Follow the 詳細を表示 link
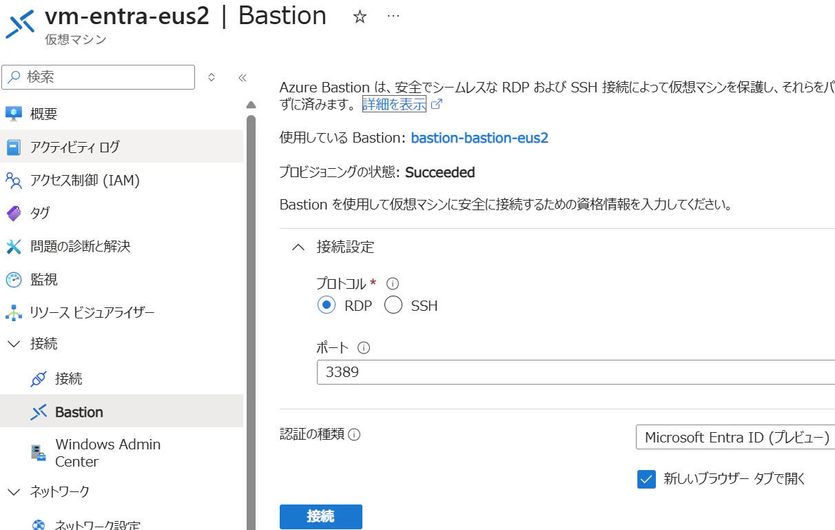Viewport: 835px width, 530px height. pyautogui.click(x=394, y=105)
